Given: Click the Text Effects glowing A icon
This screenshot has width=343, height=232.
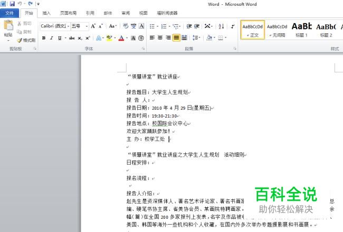Looking at the screenshot, I should [x=99, y=38].
